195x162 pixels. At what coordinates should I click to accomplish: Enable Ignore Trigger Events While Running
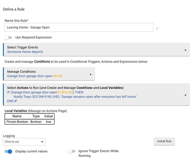coord(72,151)
